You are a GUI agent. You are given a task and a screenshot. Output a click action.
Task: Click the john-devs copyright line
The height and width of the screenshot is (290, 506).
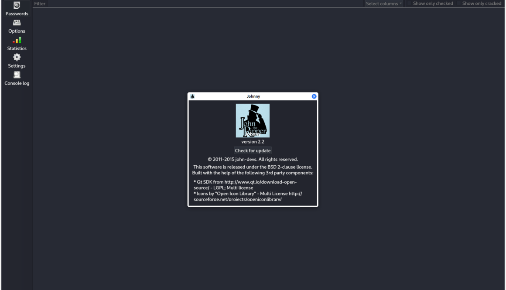253,160
